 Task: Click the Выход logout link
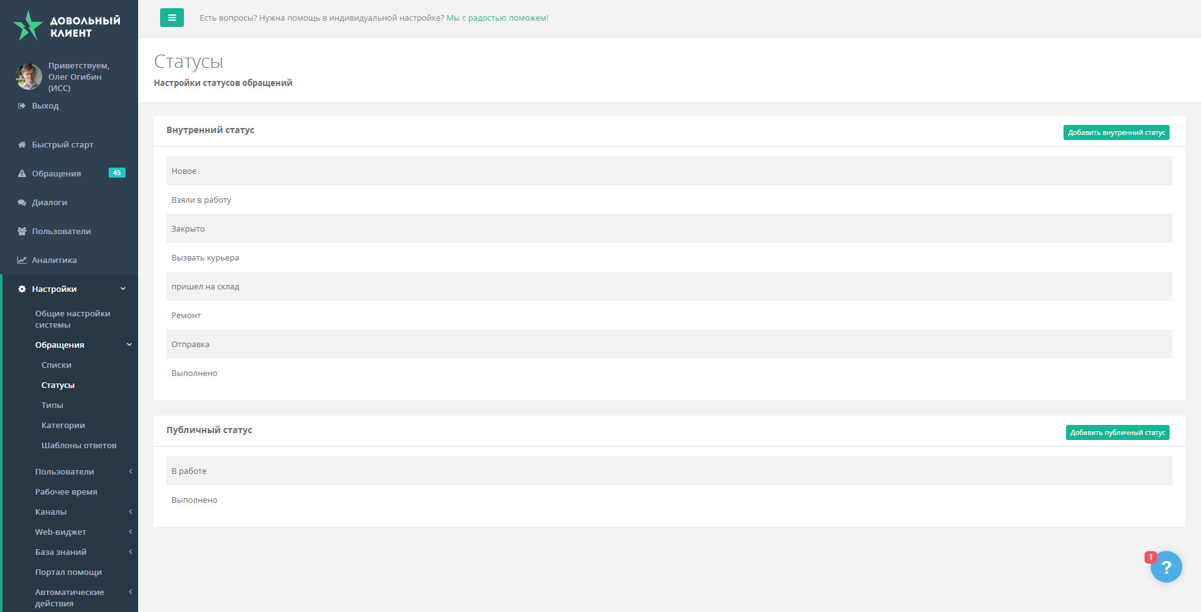pyautogui.click(x=45, y=105)
